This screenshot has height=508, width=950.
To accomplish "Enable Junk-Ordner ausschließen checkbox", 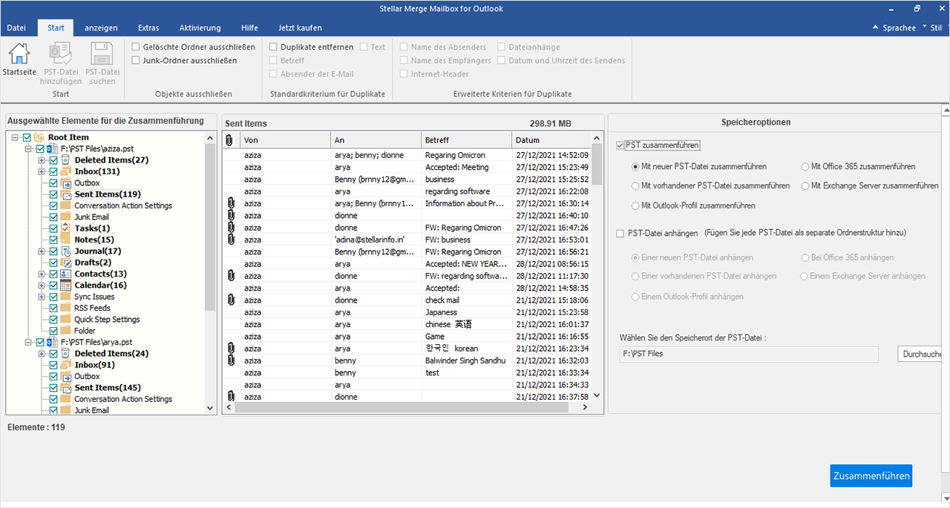I will coord(136,61).
